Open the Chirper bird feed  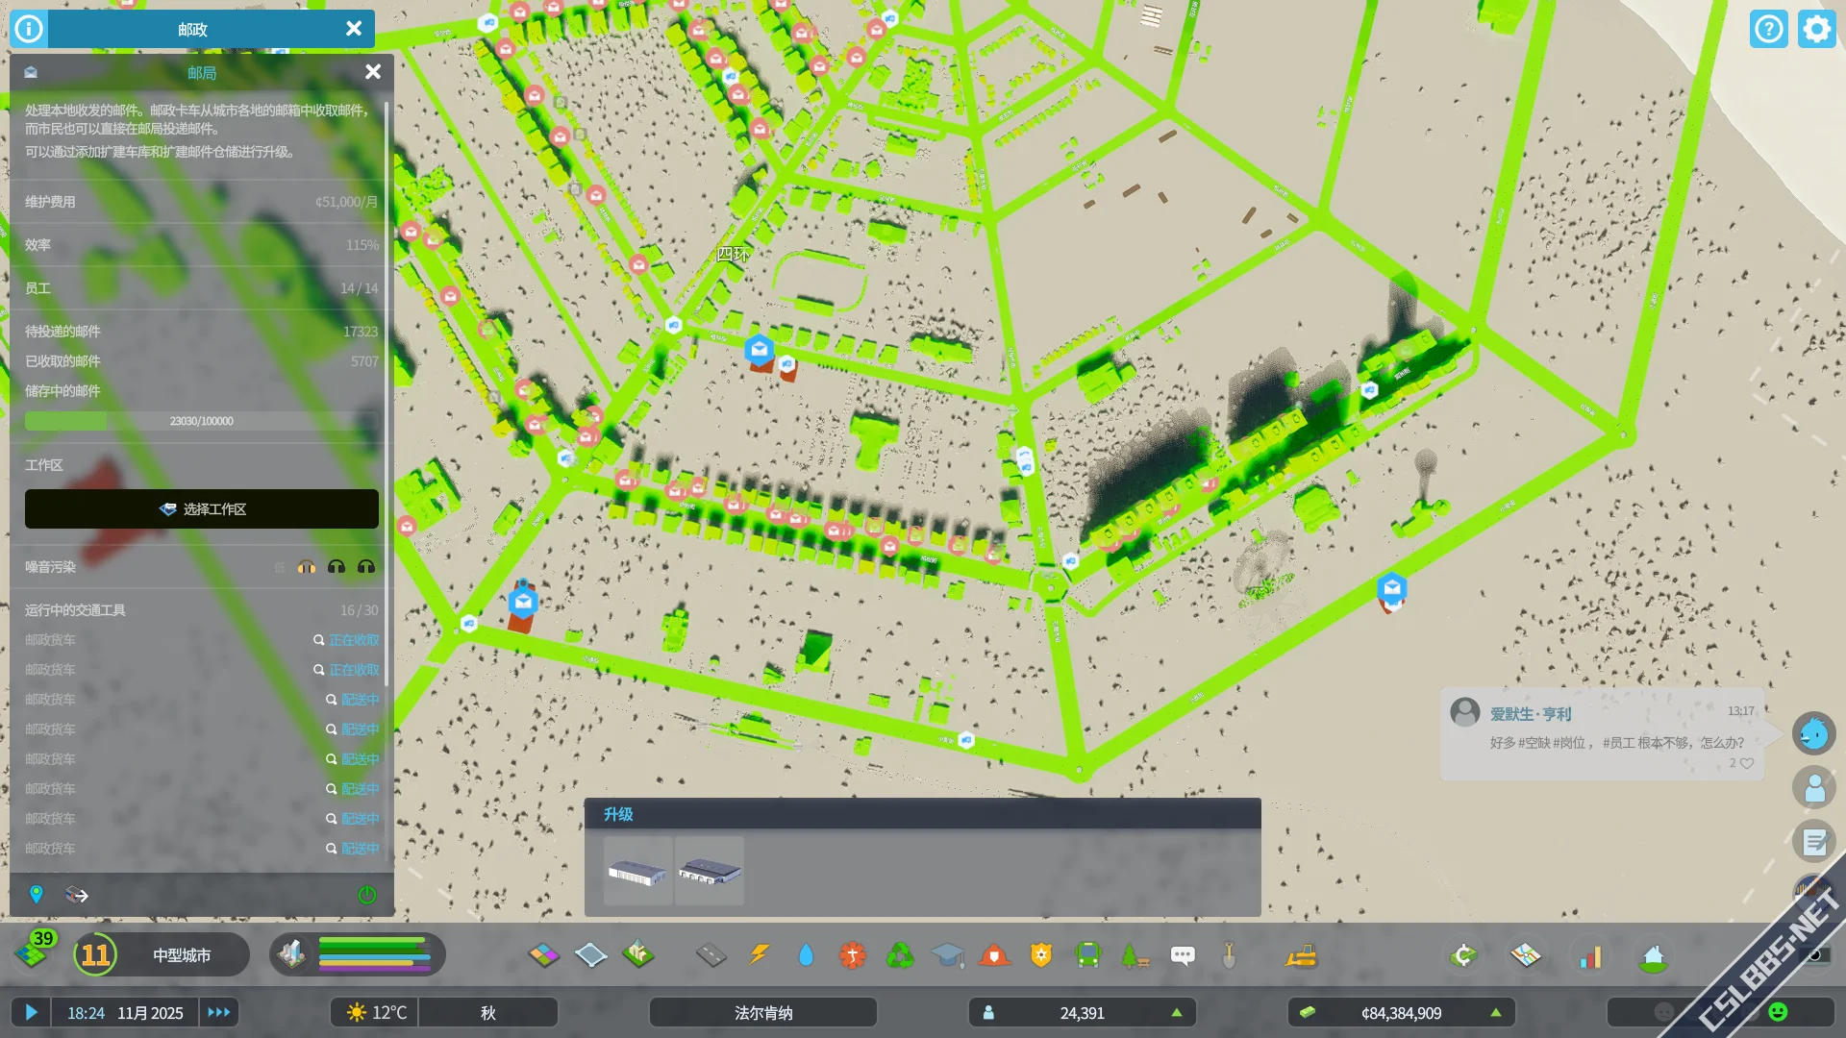tap(1814, 734)
